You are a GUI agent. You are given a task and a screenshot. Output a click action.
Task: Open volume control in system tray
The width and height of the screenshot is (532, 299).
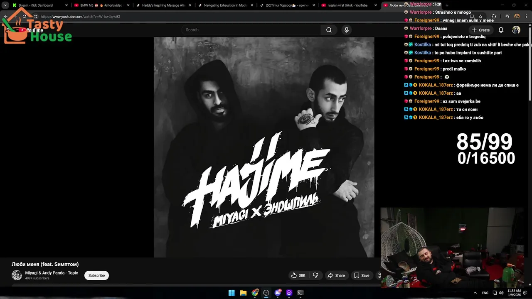(501, 293)
